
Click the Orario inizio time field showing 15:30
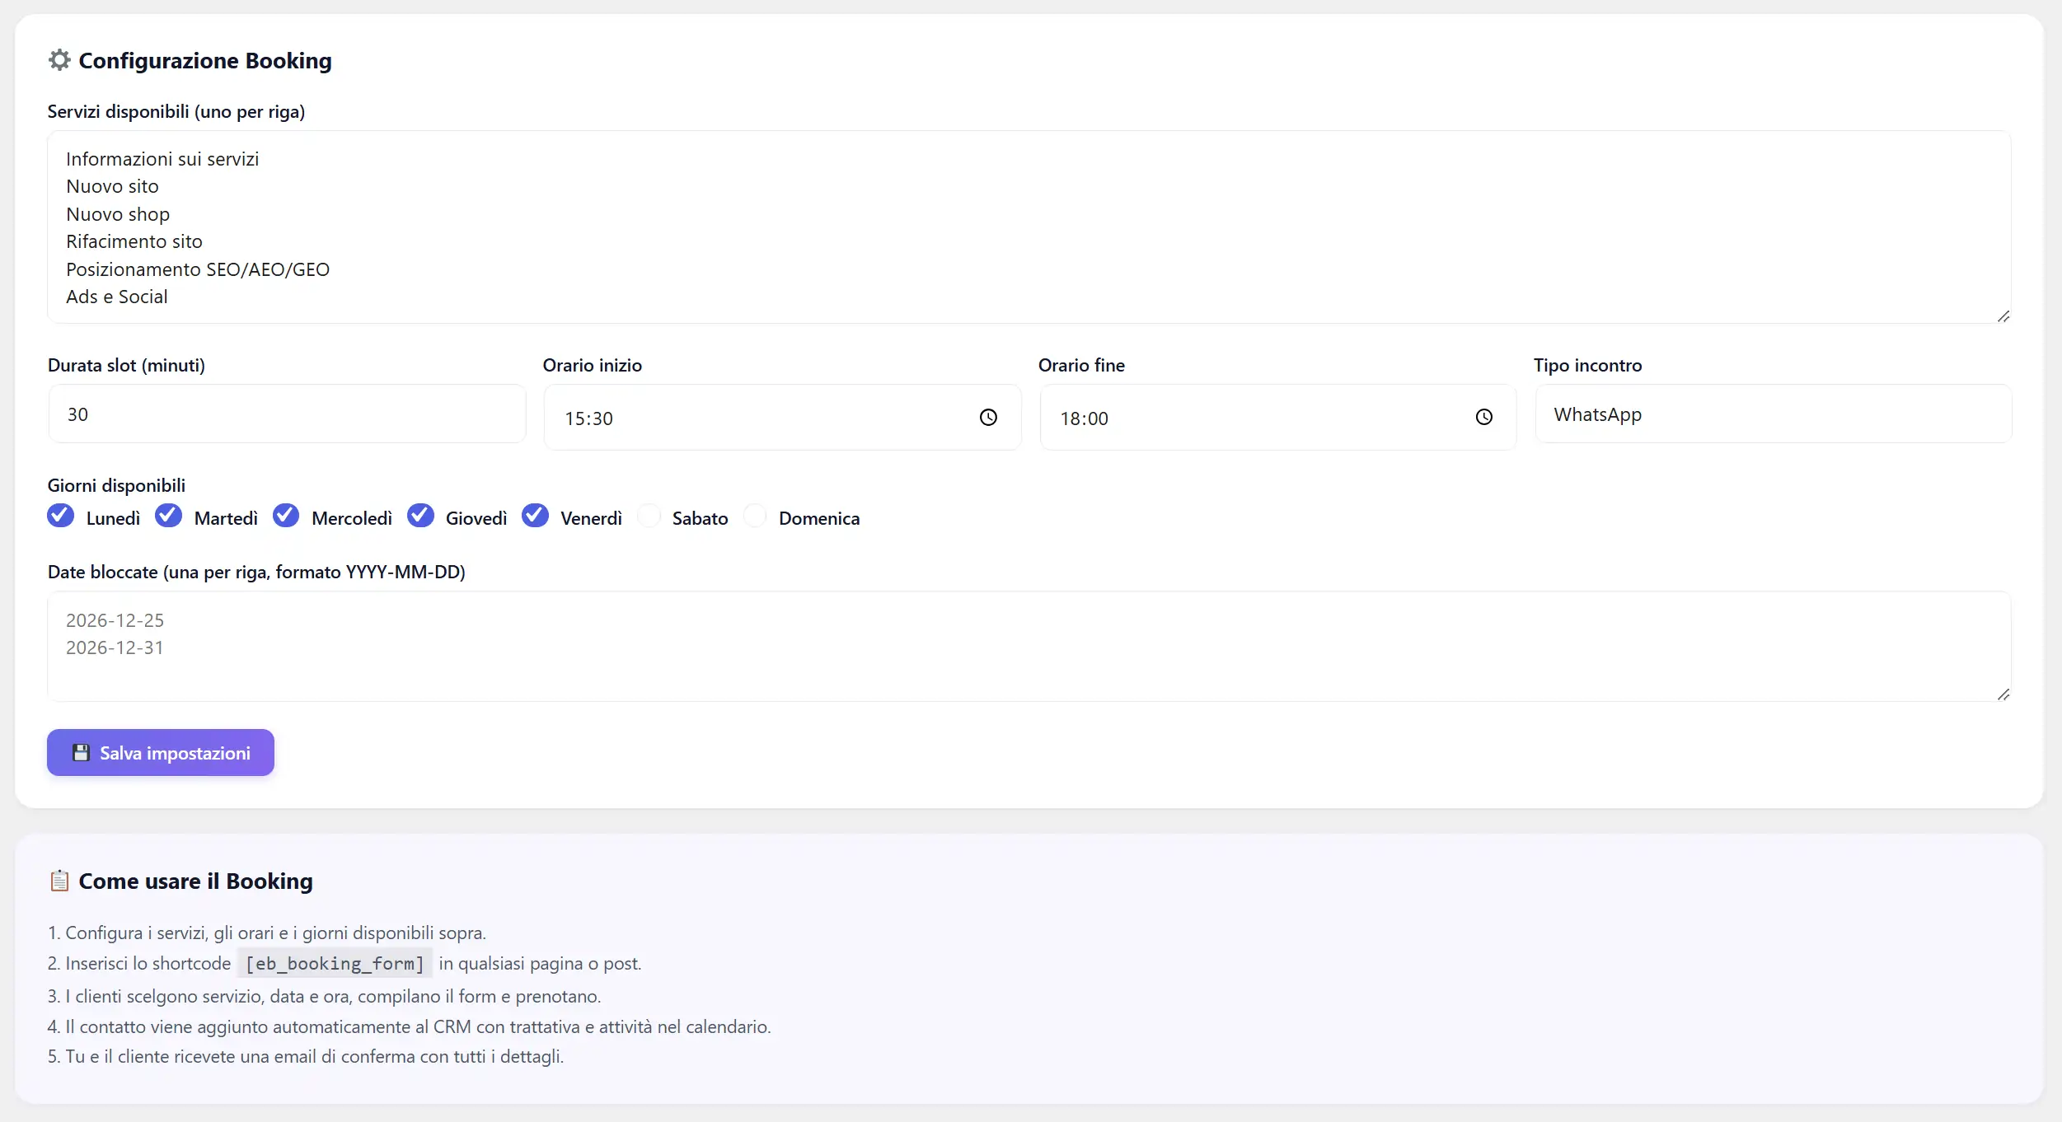tap(782, 418)
